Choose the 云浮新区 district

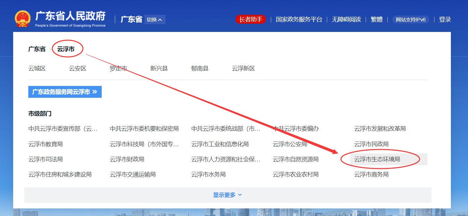pos(243,68)
